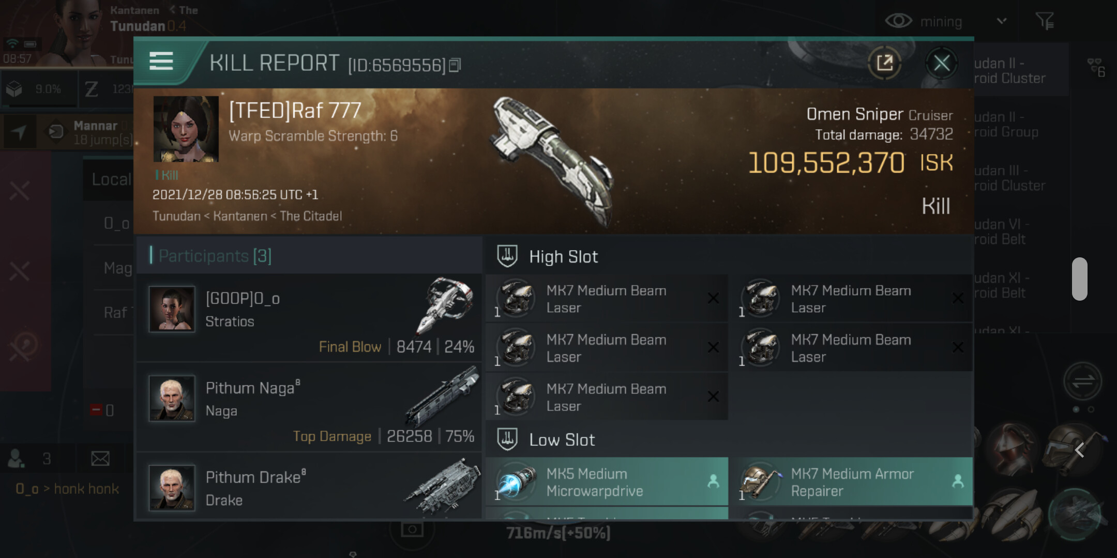This screenshot has height=558, width=1117.
Task: Share kill report via export icon
Action: 884,63
